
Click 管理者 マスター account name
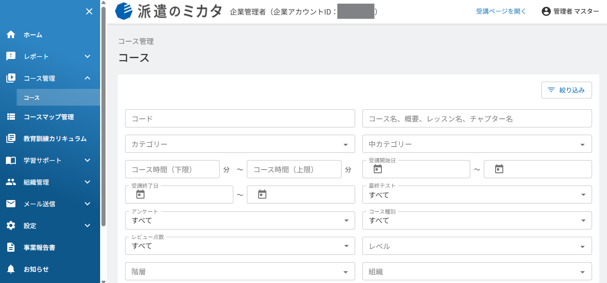576,11
